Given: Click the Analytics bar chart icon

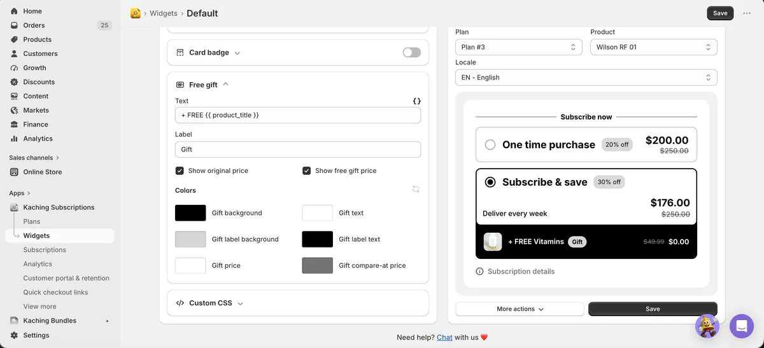Looking at the screenshot, I should [x=15, y=139].
